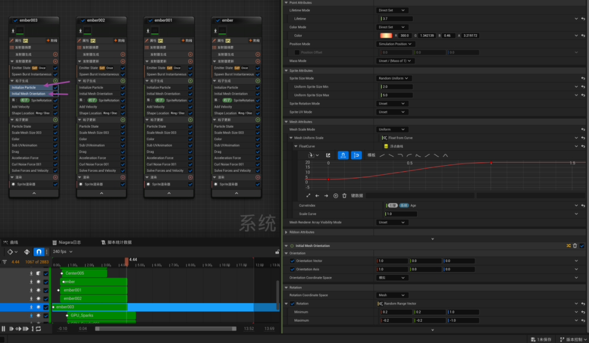Screen dimensions: 589x343
Task: Click zoom-to-fit icon below the curve
Action: click(308, 196)
